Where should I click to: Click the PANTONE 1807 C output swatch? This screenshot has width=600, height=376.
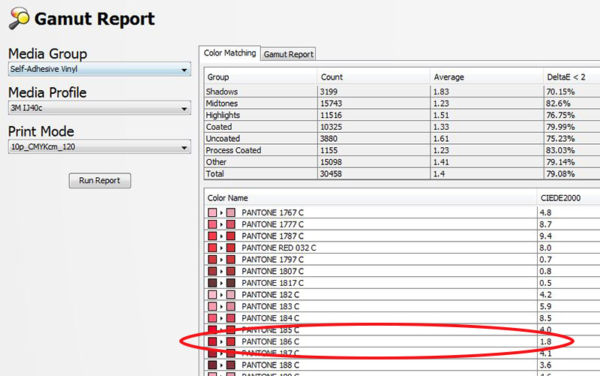pyautogui.click(x=231, y=271)
